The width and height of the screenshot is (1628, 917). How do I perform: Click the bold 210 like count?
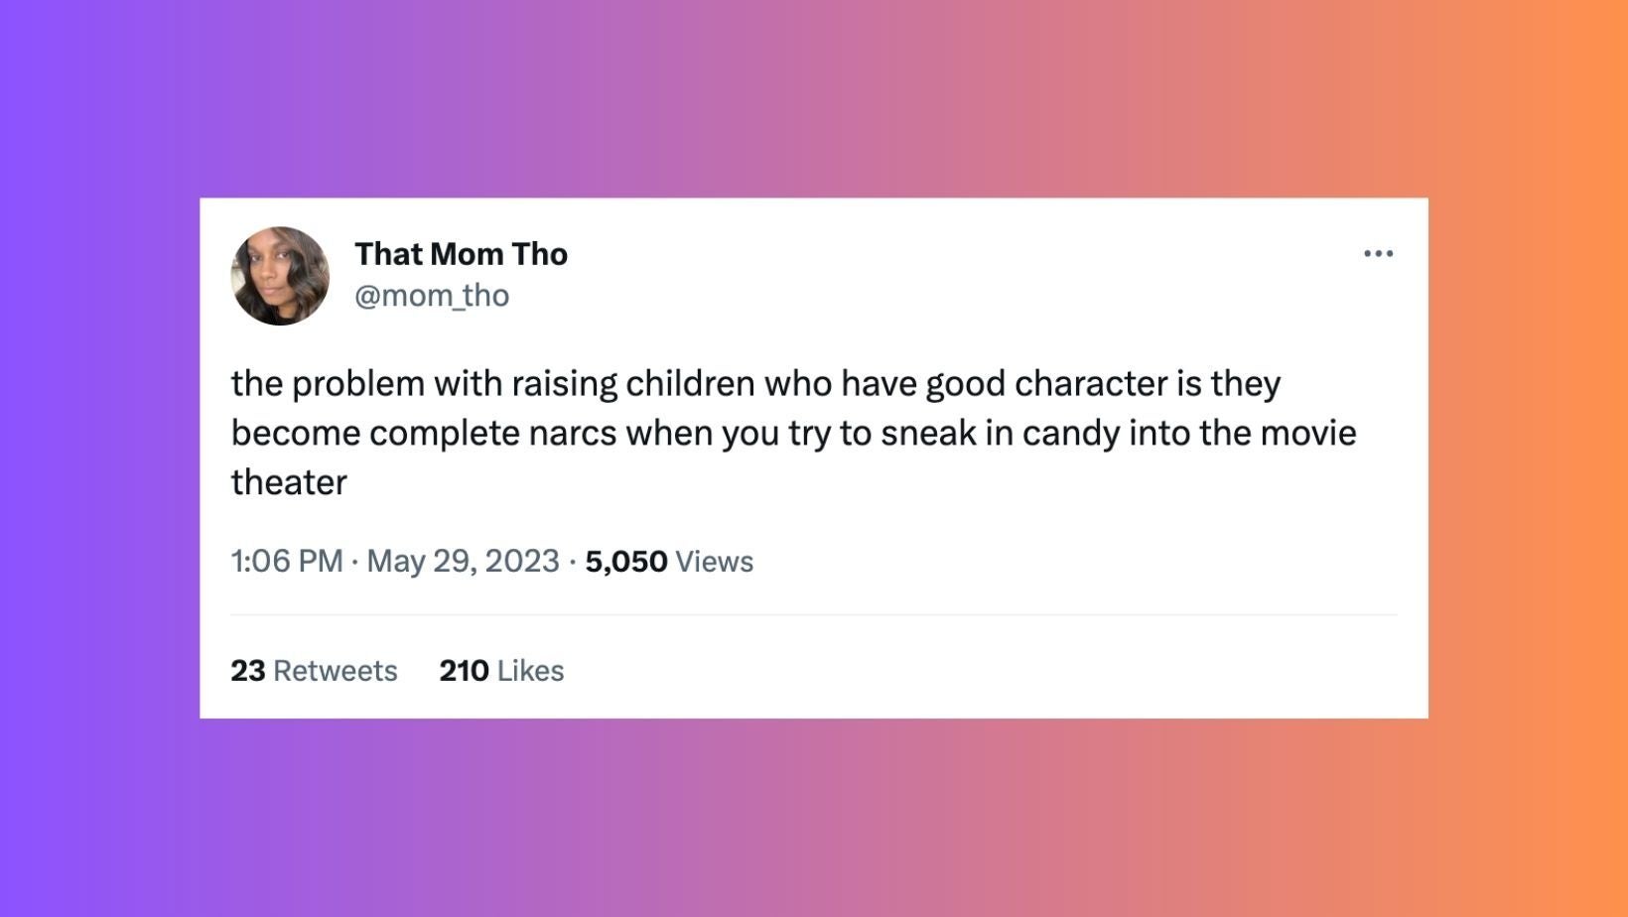464,671
